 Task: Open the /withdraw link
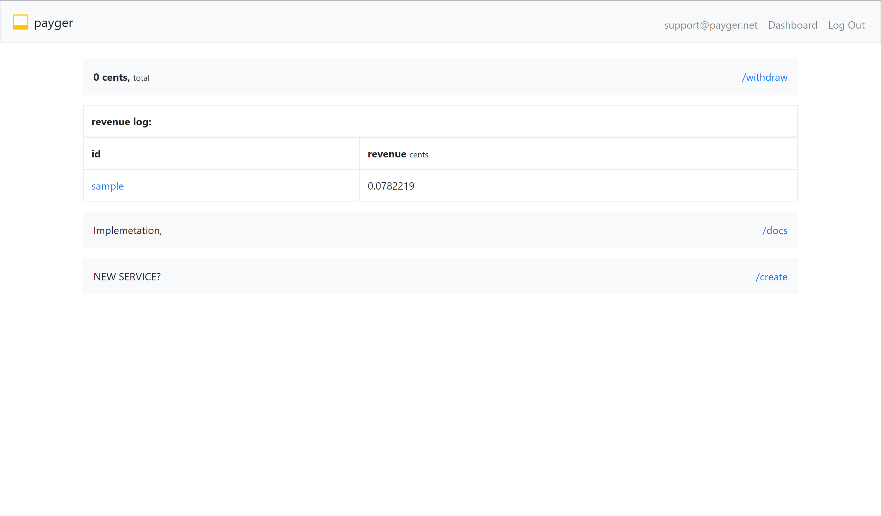coord(764,77)
